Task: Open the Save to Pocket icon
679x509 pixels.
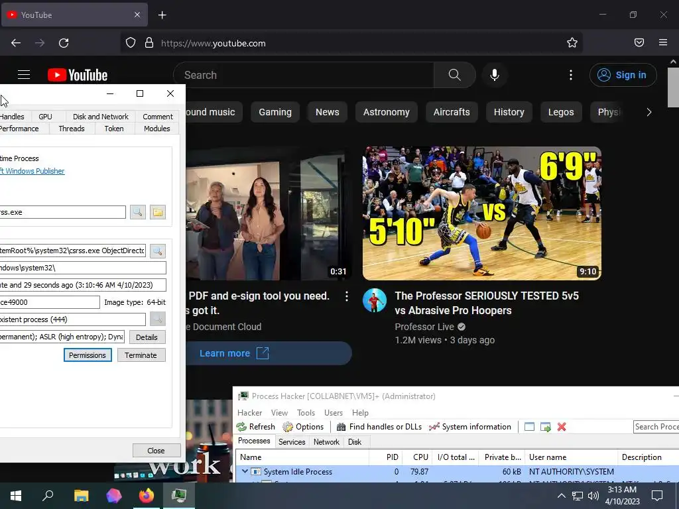Action: (x=639, y=42)
